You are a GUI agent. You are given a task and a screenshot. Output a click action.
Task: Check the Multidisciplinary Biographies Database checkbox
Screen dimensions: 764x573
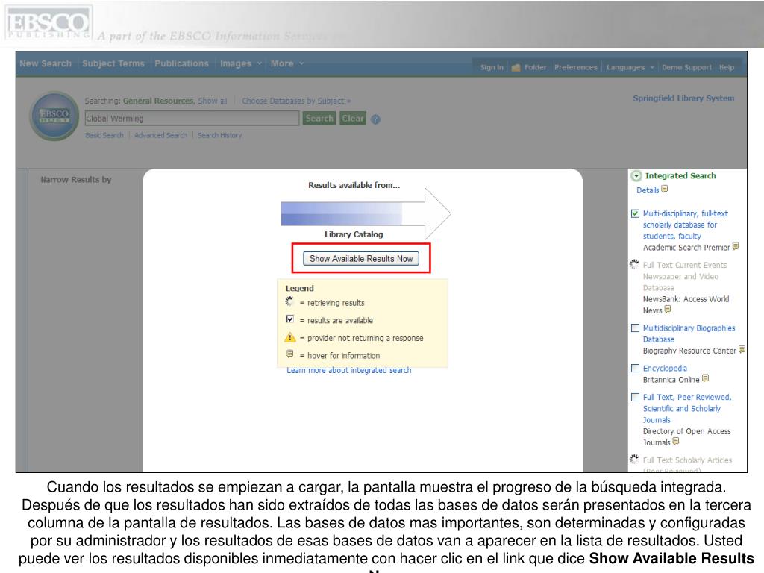[636, 328]
